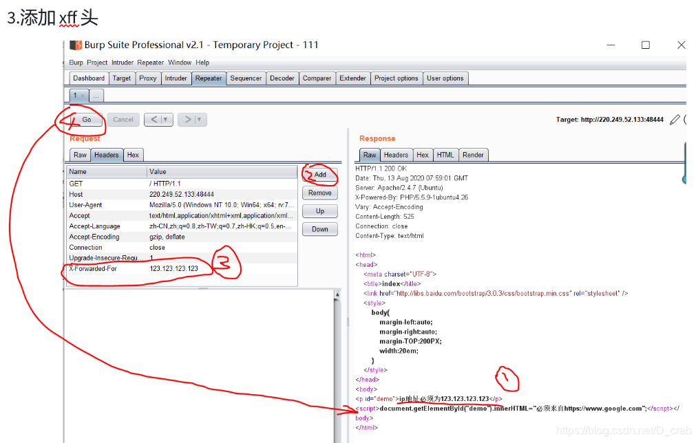Remove the selected header
The height and width of the screenshot is (443, 698).
point(320,193)
